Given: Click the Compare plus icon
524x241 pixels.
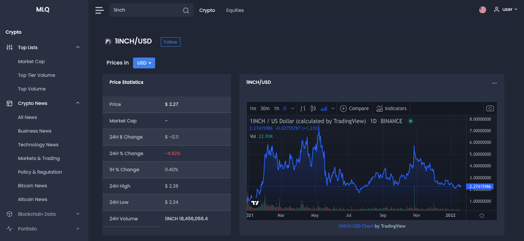Looking at the screenshot, I should [343, 108].
